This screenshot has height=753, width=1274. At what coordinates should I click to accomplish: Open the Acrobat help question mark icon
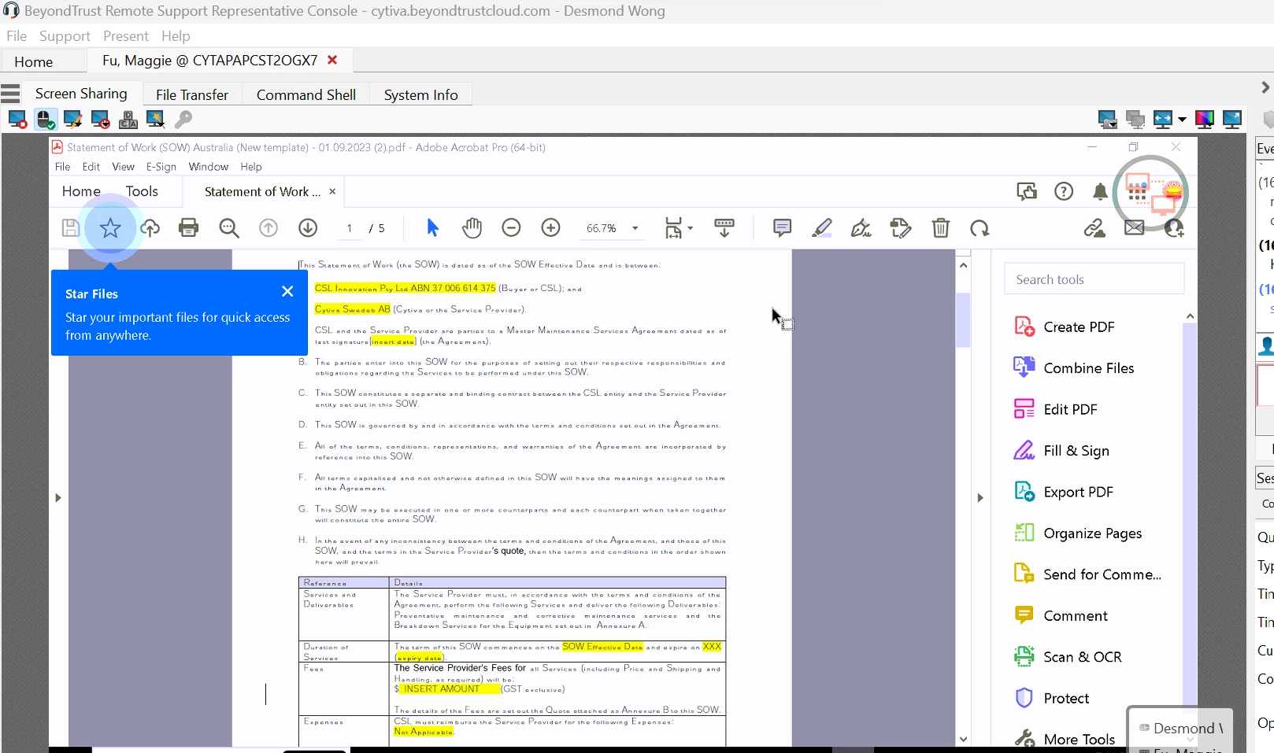click(x=1064, y=191)
